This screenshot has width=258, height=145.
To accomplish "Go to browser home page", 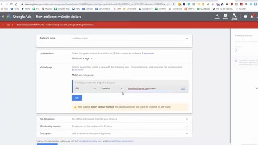I will (x=16, y=4).
